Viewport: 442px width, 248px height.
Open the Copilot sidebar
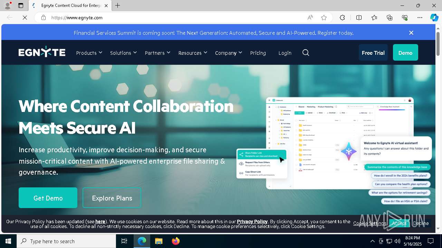coord(434,18)
